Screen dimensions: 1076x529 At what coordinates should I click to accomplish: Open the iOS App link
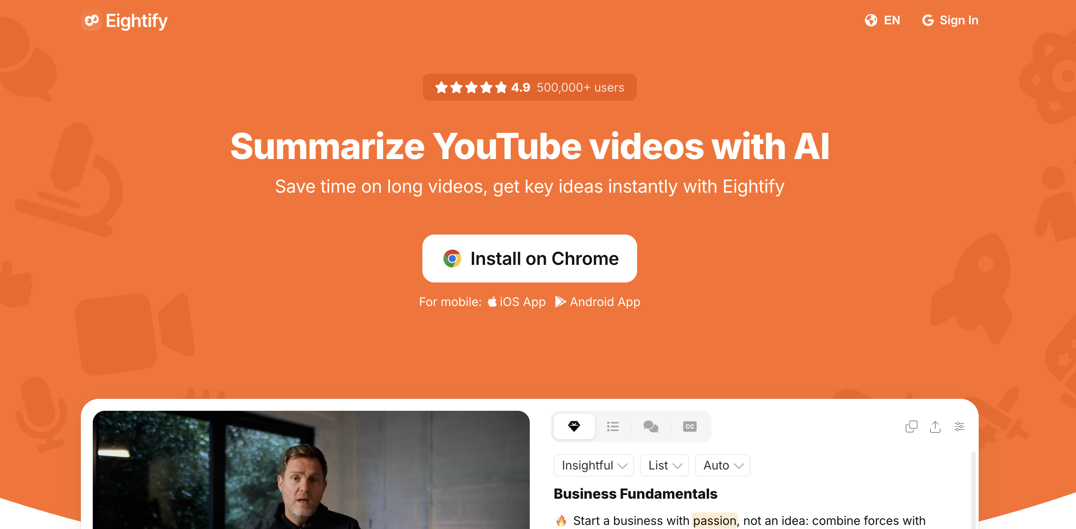(x=517, y=302)
